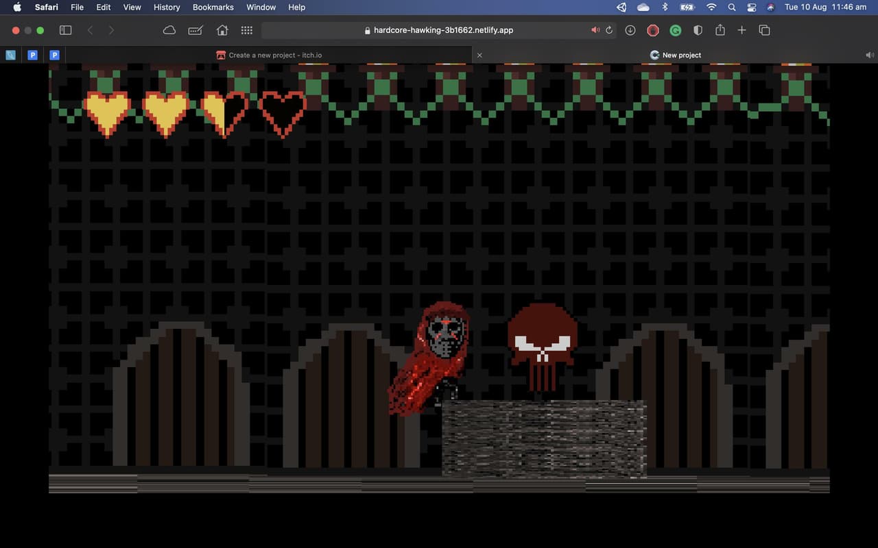Show the tab overview icon
Viewport: 878px width, 548px height.
(x=764, y=30)
